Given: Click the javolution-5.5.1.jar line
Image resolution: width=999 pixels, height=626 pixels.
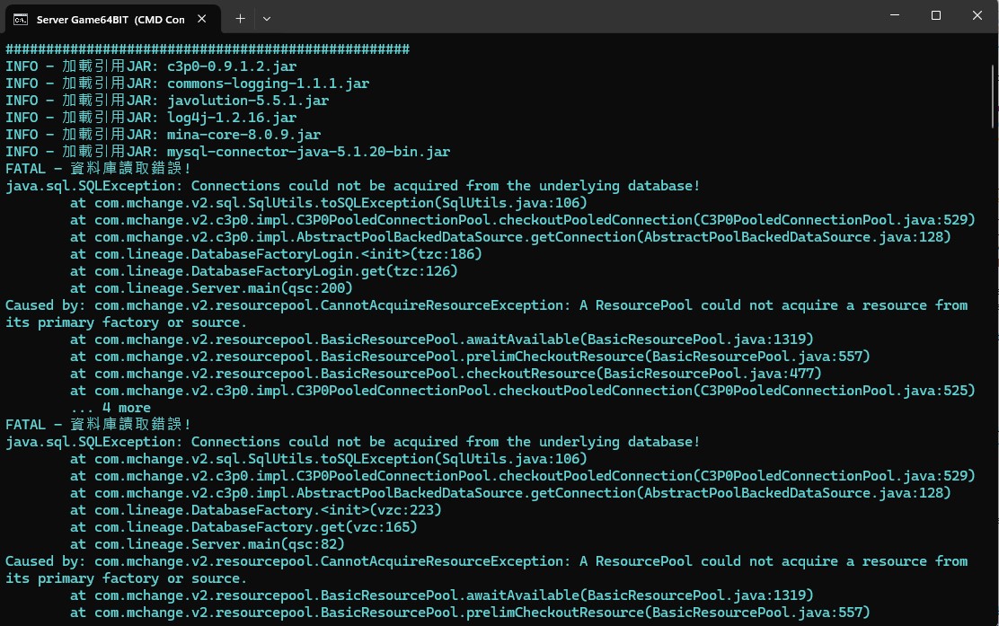Looking at the screenshot, I should [167, 101].
